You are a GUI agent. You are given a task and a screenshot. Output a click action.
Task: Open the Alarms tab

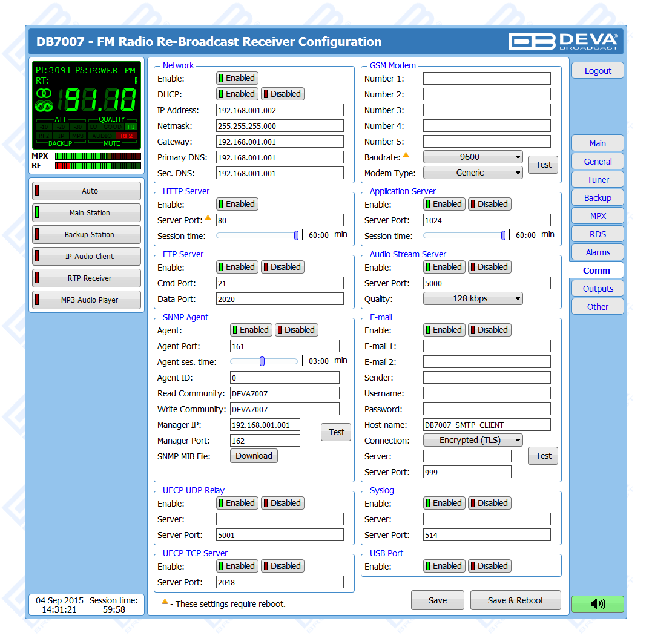[x=598, y=252]
